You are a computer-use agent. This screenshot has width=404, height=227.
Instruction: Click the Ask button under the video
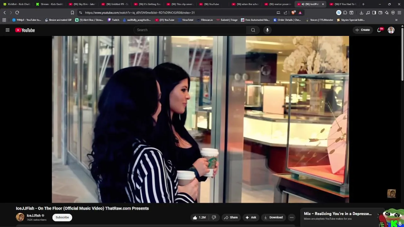251,217
